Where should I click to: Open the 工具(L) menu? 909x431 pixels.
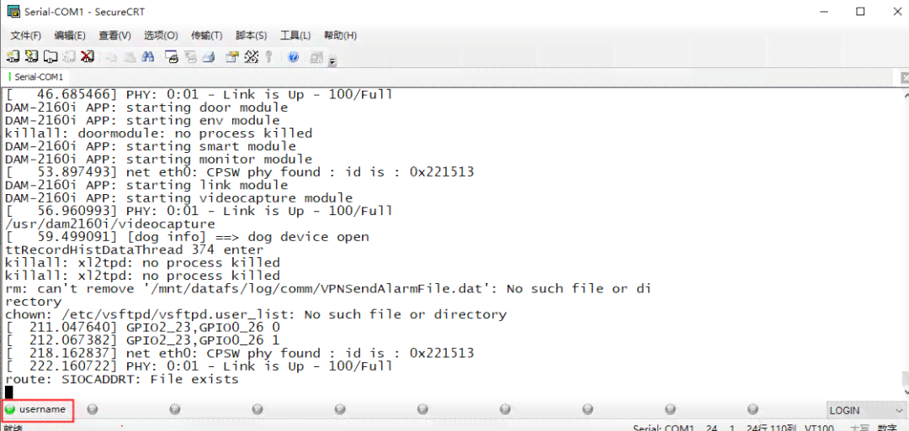coord(295,36)
